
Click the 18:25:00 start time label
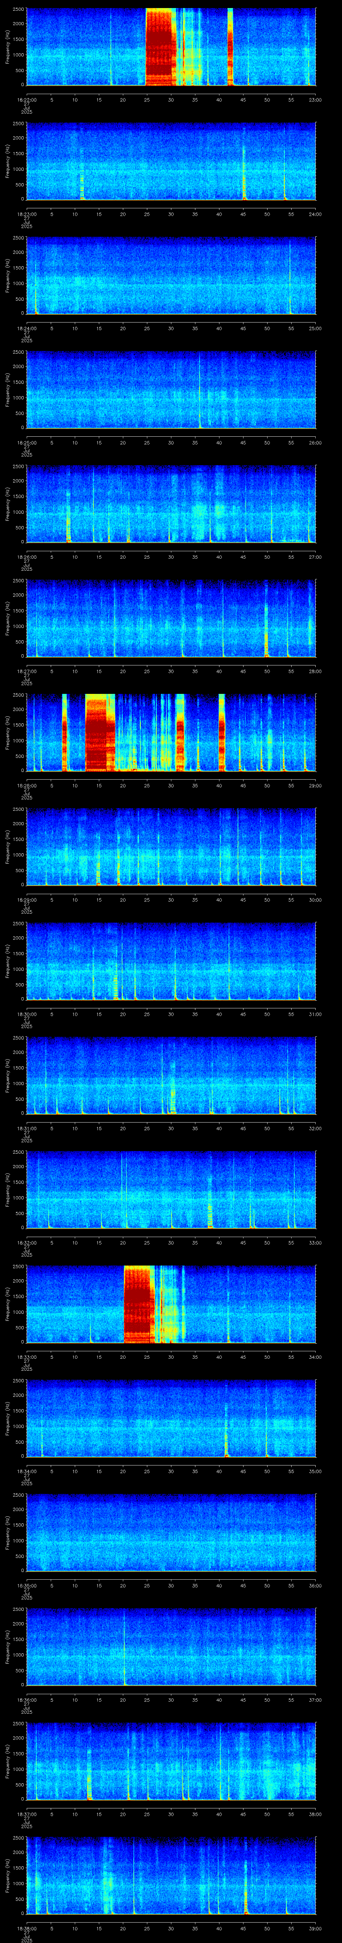coord(26,443)
